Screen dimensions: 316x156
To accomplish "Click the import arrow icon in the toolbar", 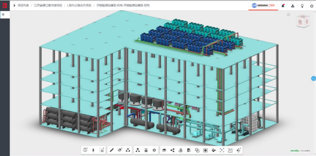I will pyautogui.click(x=230, y=150).
